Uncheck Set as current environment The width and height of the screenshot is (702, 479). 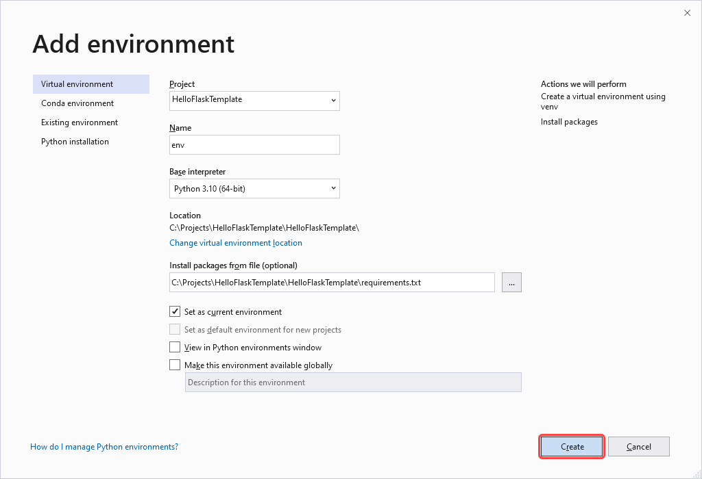tap(175, 311)
